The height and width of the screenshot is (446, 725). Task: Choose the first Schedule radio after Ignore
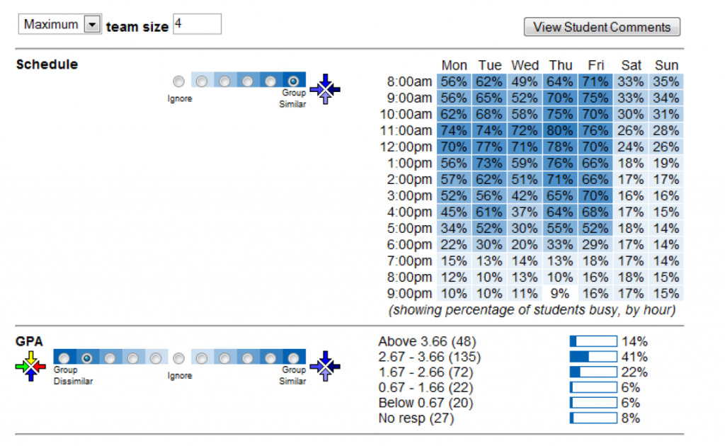[x=202, y=81]
